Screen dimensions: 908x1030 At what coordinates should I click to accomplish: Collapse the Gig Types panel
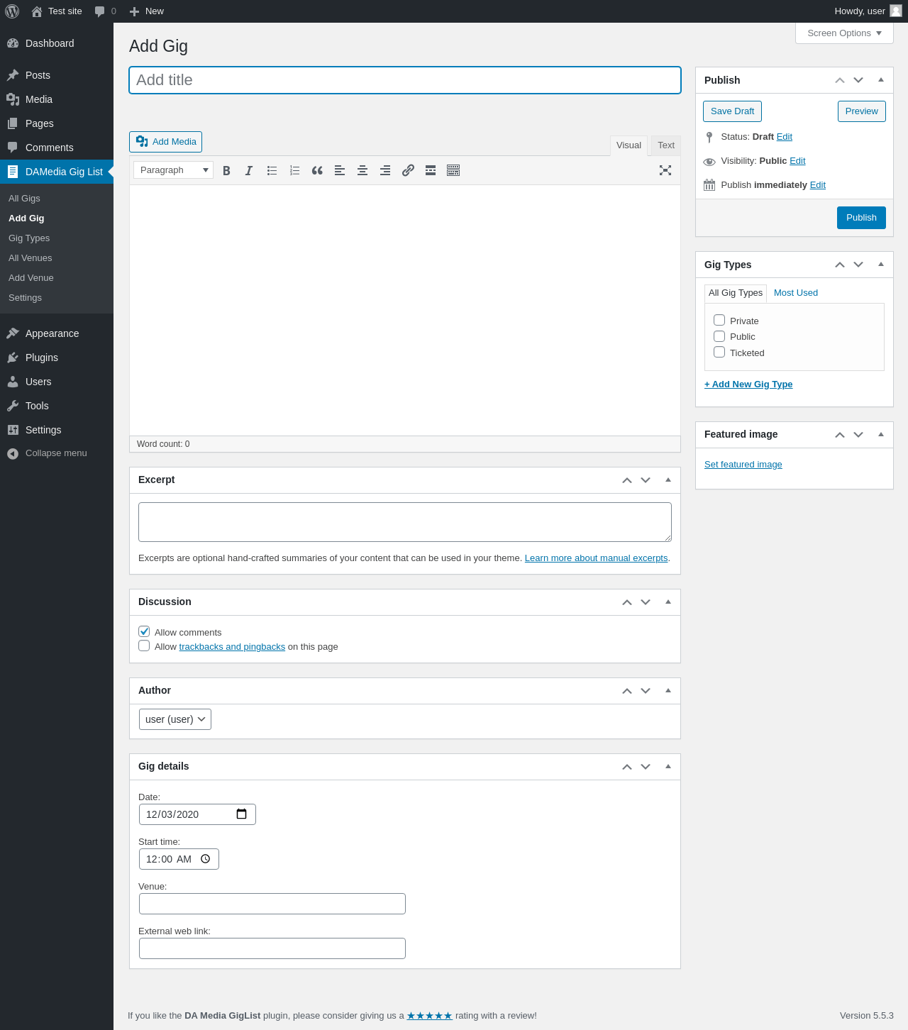881,265
